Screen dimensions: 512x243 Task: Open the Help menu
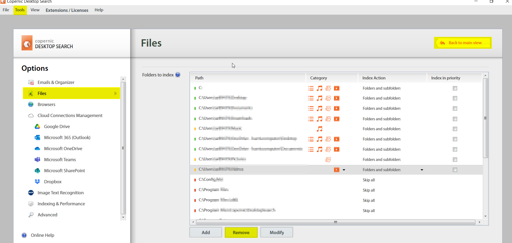pyautogui.click(x=99, y=10)
